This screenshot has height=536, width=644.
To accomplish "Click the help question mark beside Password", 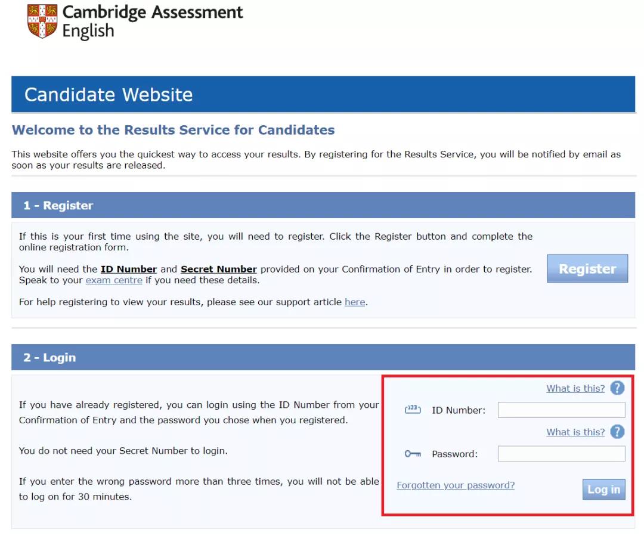I will pyautogui.click(x=617, y=432).
